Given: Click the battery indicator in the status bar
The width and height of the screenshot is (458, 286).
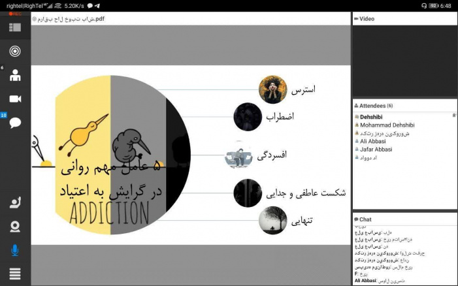Looking at the screenshot, I should 434,5.
